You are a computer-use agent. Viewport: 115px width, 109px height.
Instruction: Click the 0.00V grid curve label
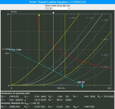(x=72, y=18)
